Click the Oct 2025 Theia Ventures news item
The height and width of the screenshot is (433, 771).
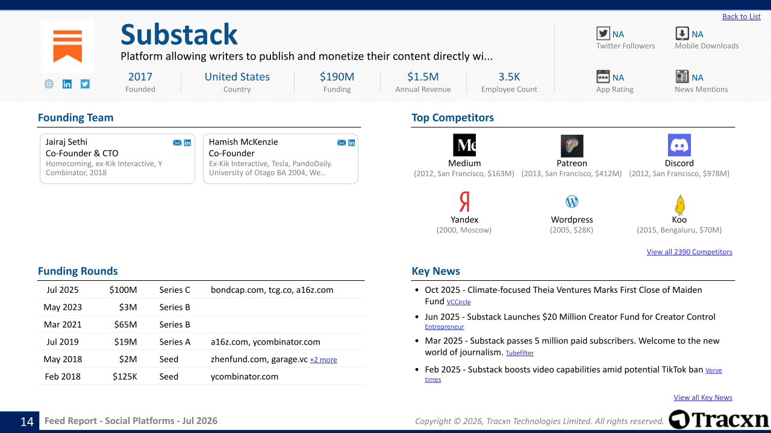pos(563,295)
